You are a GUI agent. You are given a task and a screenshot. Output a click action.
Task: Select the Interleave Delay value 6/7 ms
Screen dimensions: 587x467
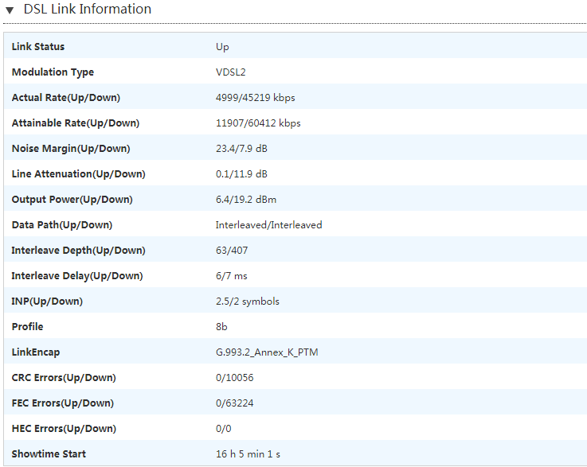233,276
